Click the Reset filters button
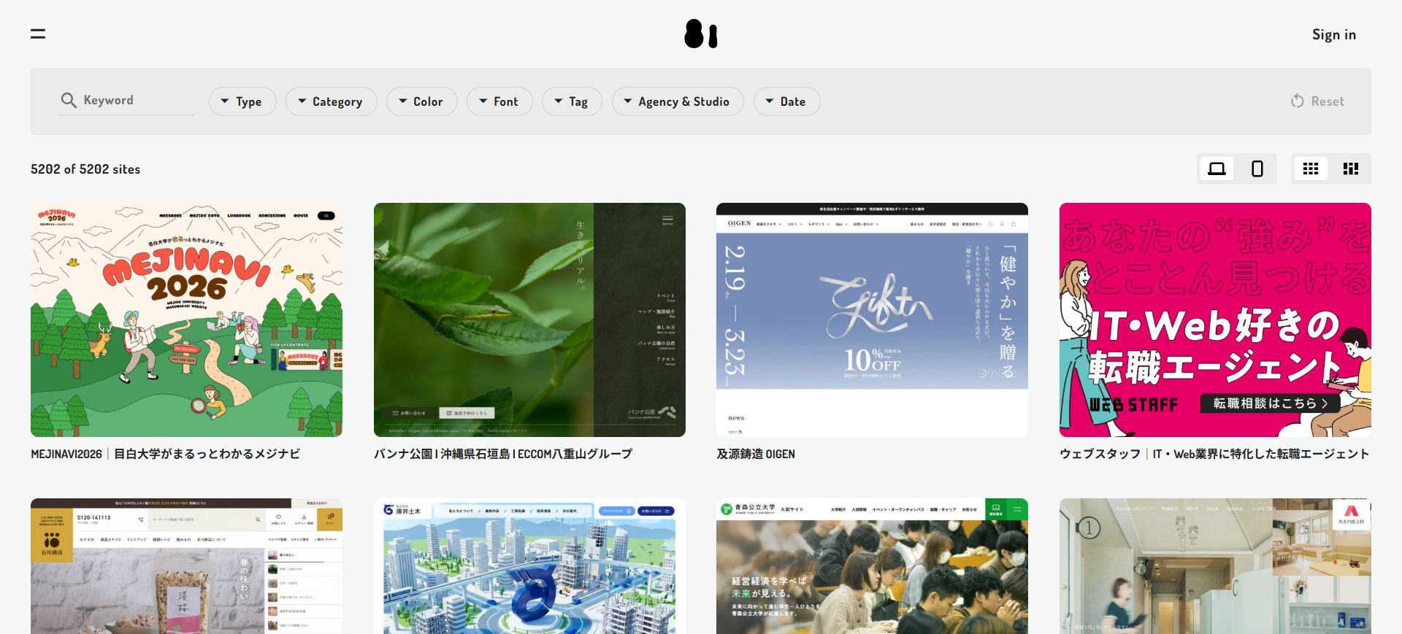Screen dimensions: 1402x634 1317,101
